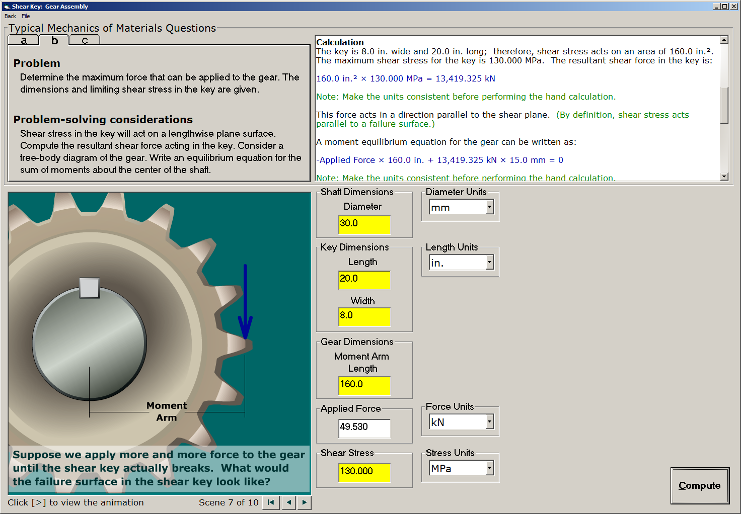This screenshot has width=741, height=514.
Task: Click the scroll-down arrow on Calculation panel
Action: (x=724, y=177)
